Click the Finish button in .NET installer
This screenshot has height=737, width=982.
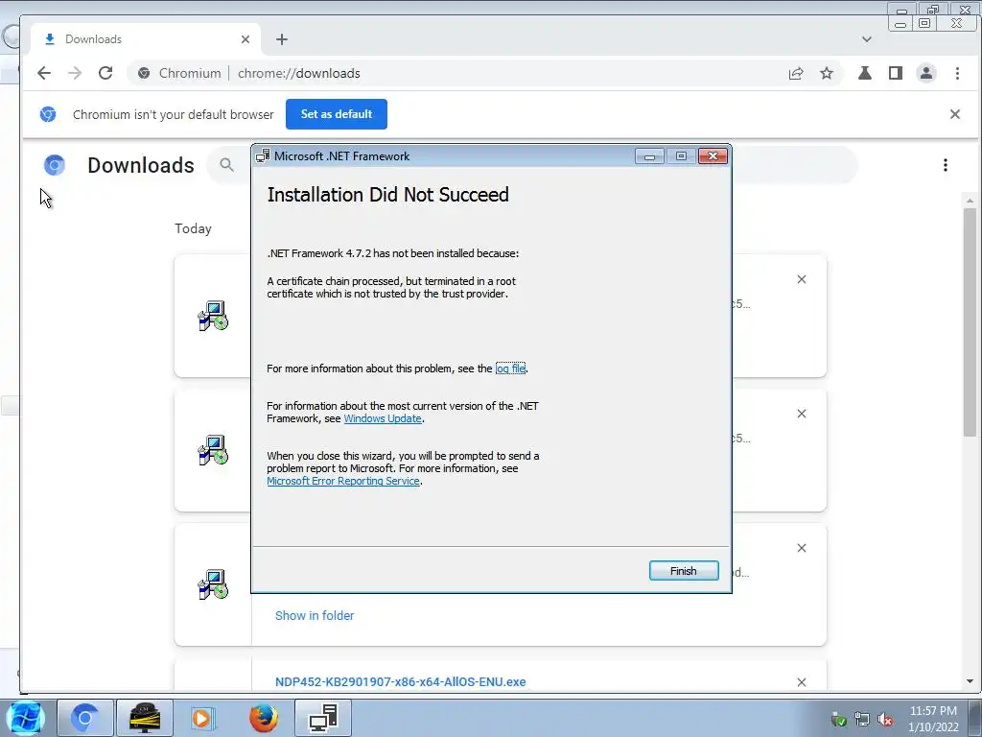[x=683, y=570]
